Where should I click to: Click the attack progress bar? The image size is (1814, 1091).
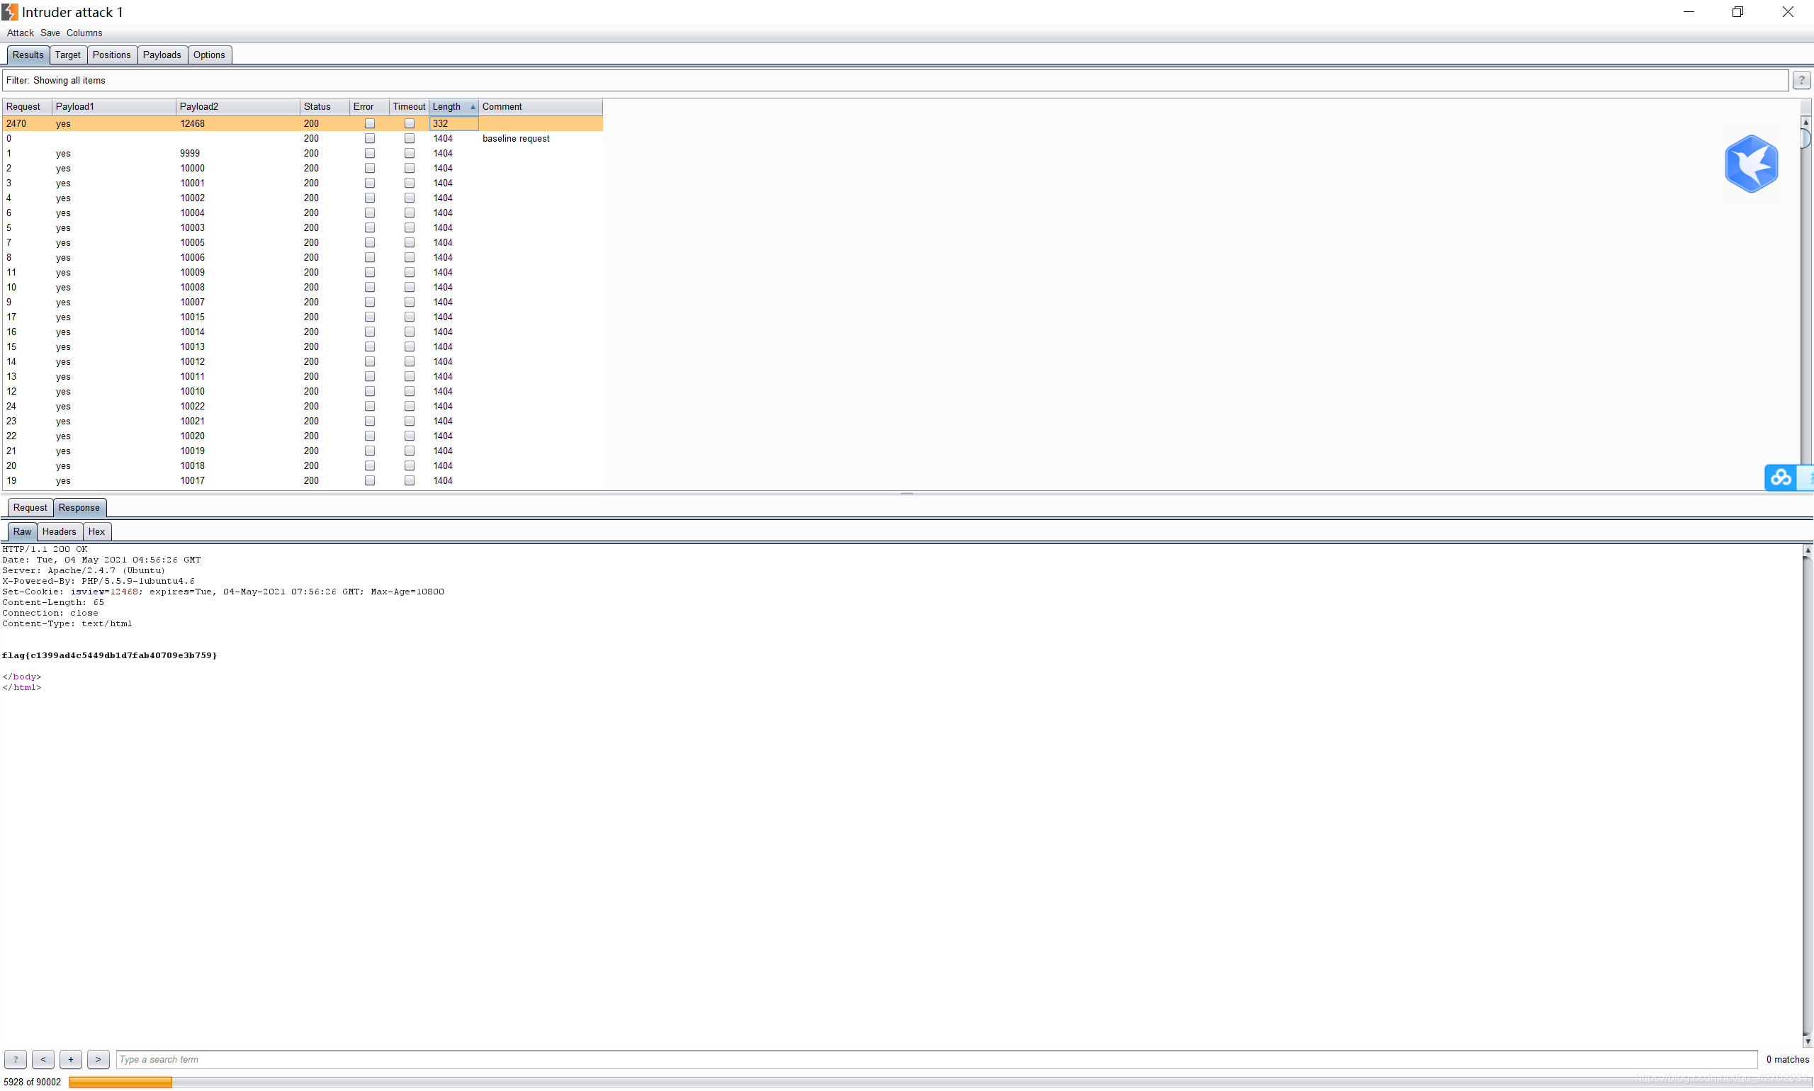click(x=940, y=1082)
